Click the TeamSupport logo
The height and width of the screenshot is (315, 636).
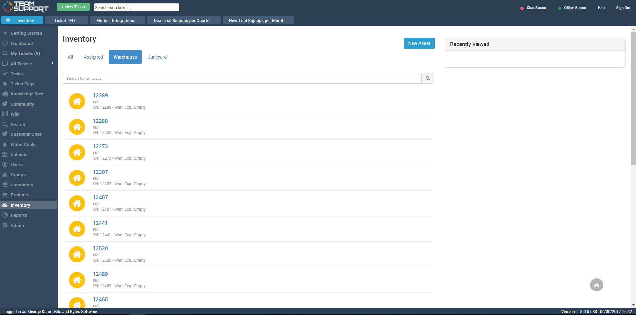click(26, 7)
